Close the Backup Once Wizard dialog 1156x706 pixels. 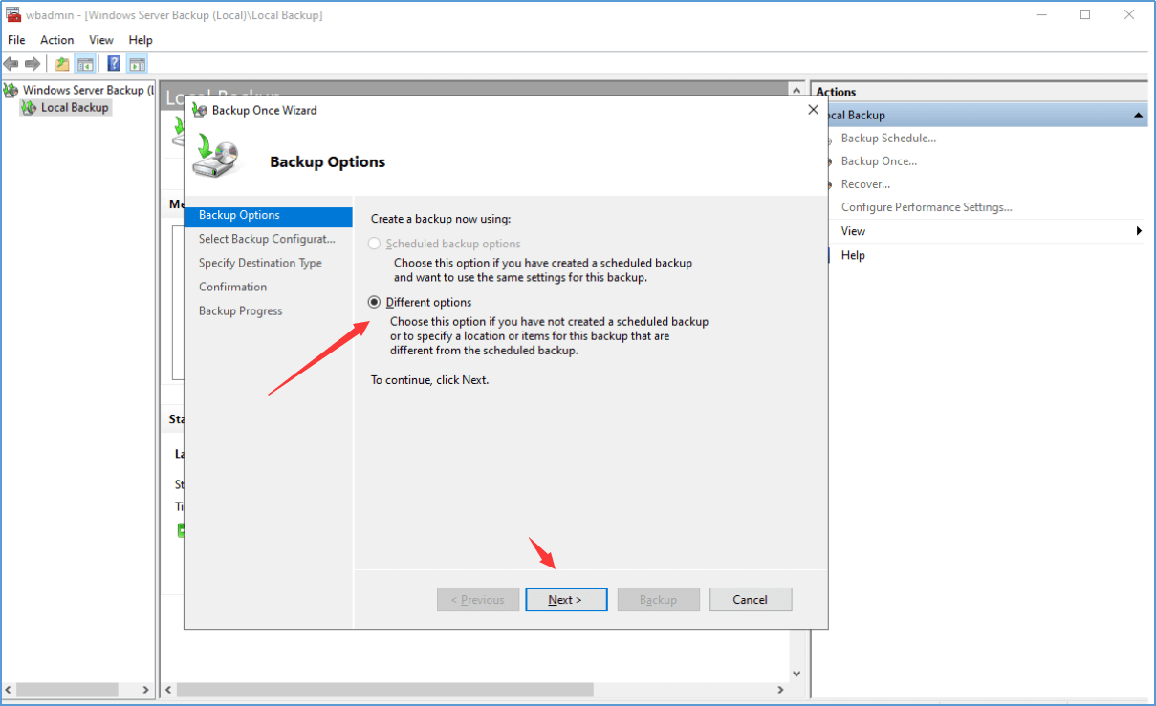click(x=814, y=110)
